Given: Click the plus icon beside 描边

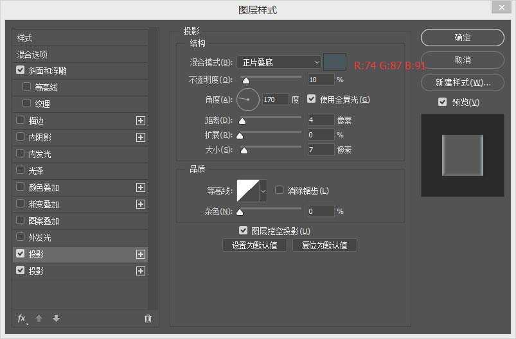Looking at the screenshot, I should pyautogui.click(x=141, y=121).
